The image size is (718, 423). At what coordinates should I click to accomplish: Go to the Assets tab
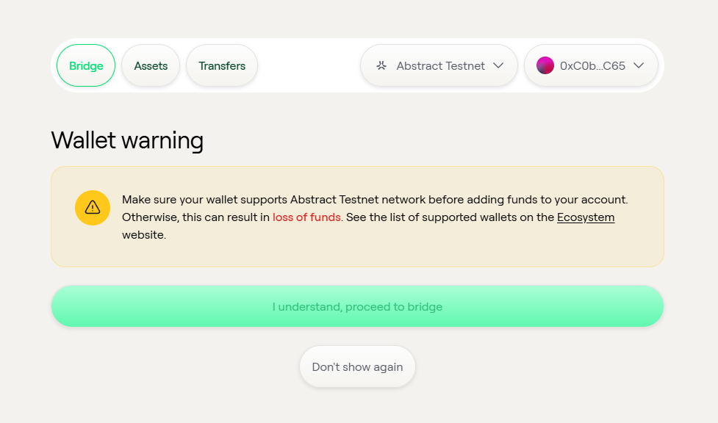[151, 65]
